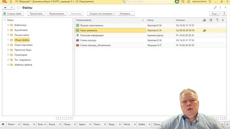Click the Закончить button
This screenshot has width=230, height=129.
(x=76, y=14)
